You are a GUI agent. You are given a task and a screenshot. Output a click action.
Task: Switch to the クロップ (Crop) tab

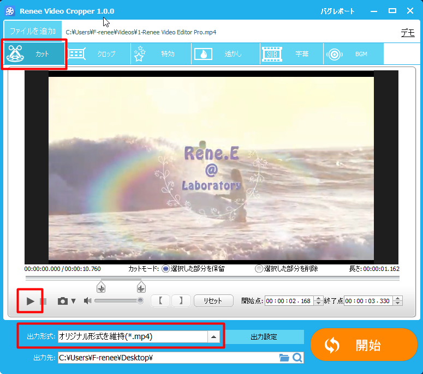(x=98, y=54)
